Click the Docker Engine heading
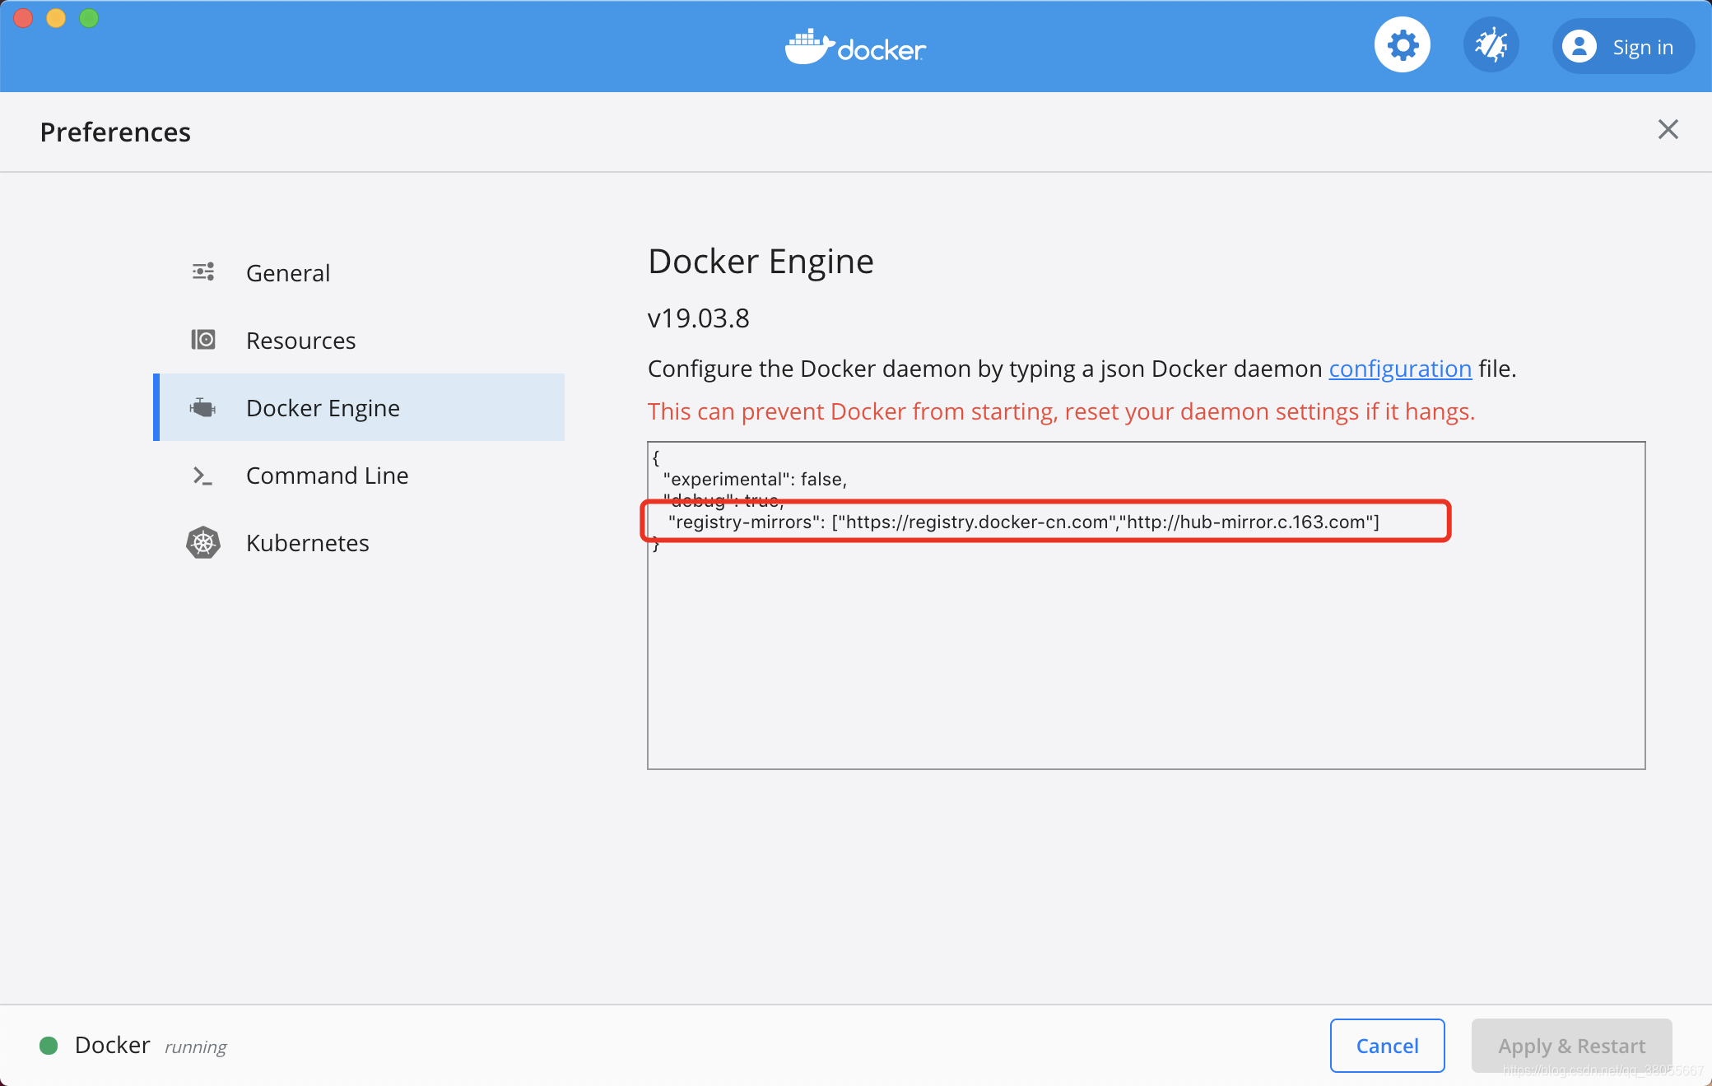1712x1086 pixels. (x=761, y=262)
